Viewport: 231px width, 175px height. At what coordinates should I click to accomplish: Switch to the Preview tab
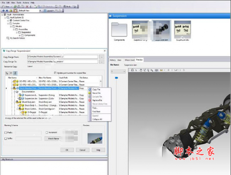(139, 60)
